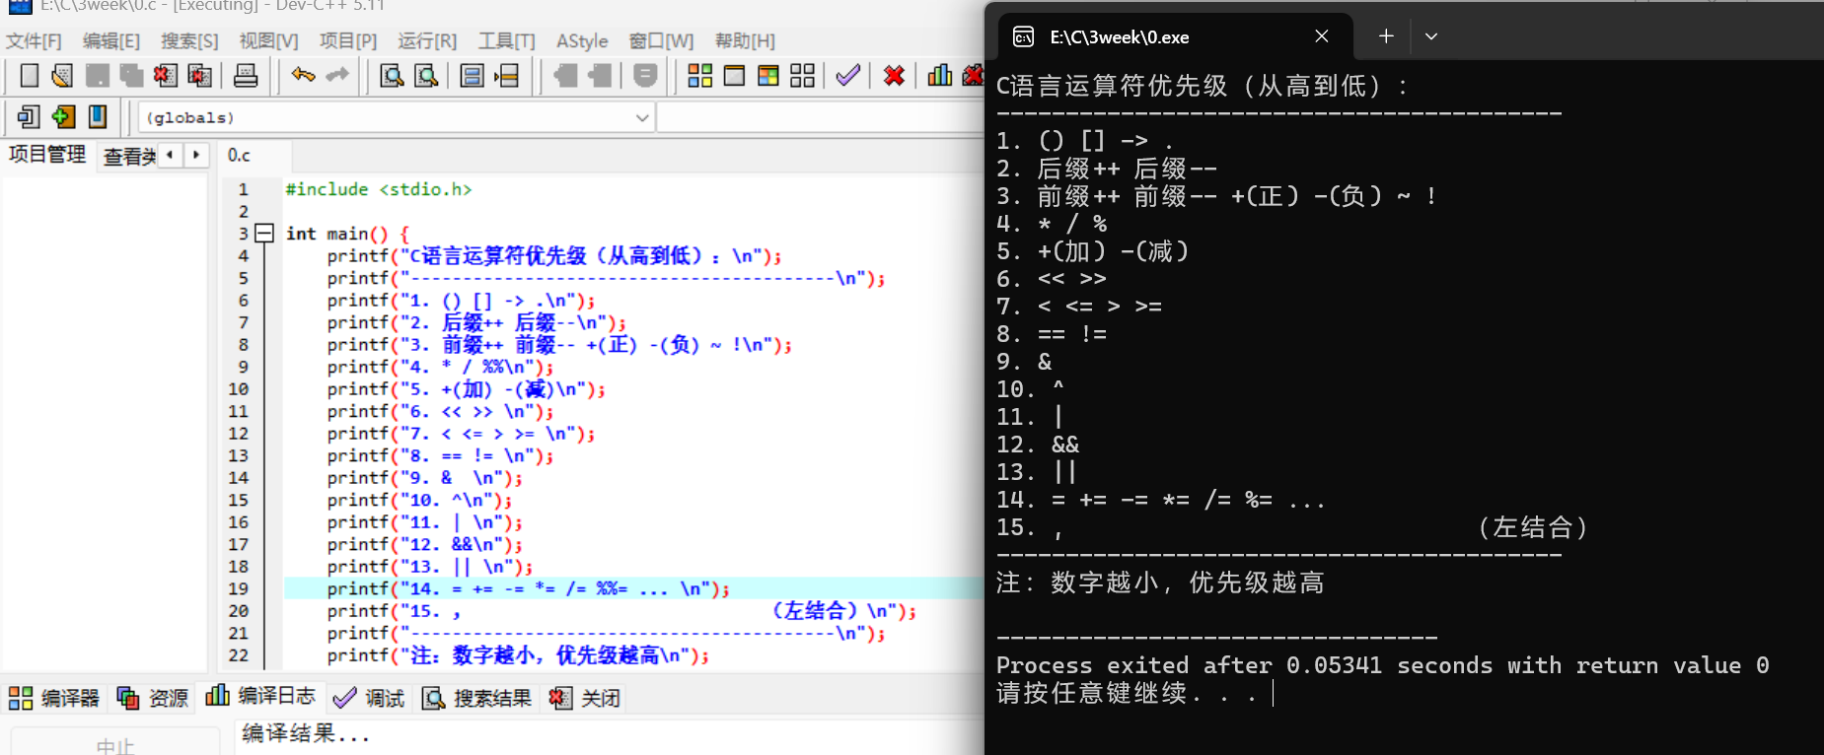Click the Close All files icon
Screen dimensions: 1824x755
tap(200, 76)
